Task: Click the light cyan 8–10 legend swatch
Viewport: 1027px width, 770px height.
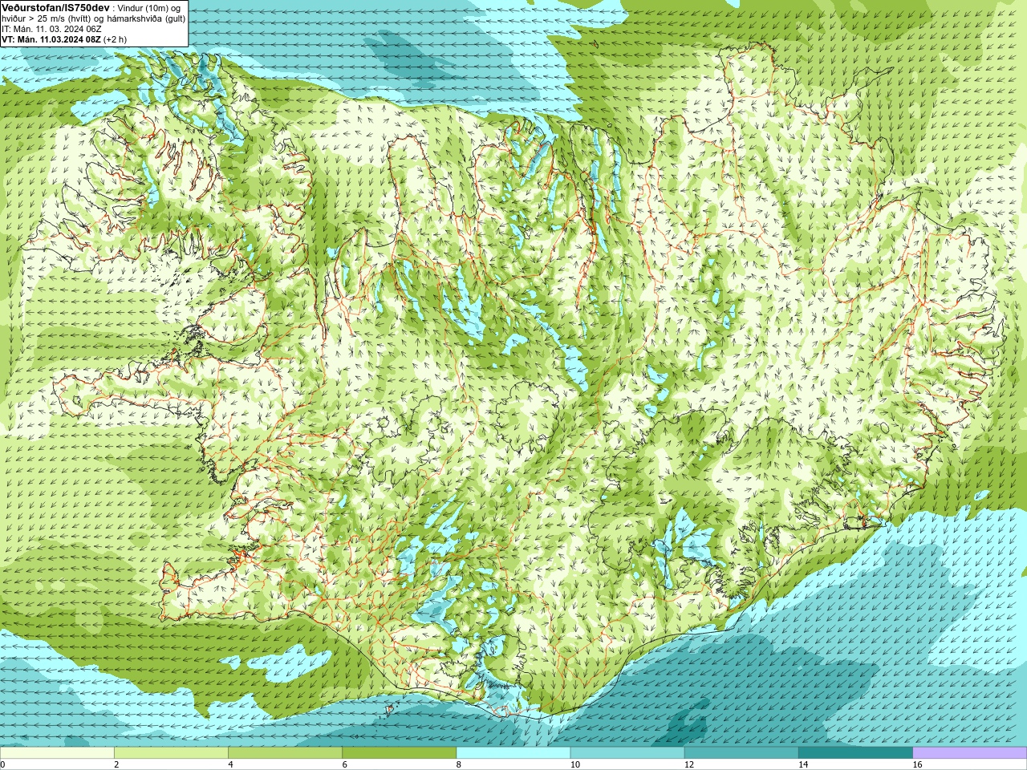Action: 513,752
